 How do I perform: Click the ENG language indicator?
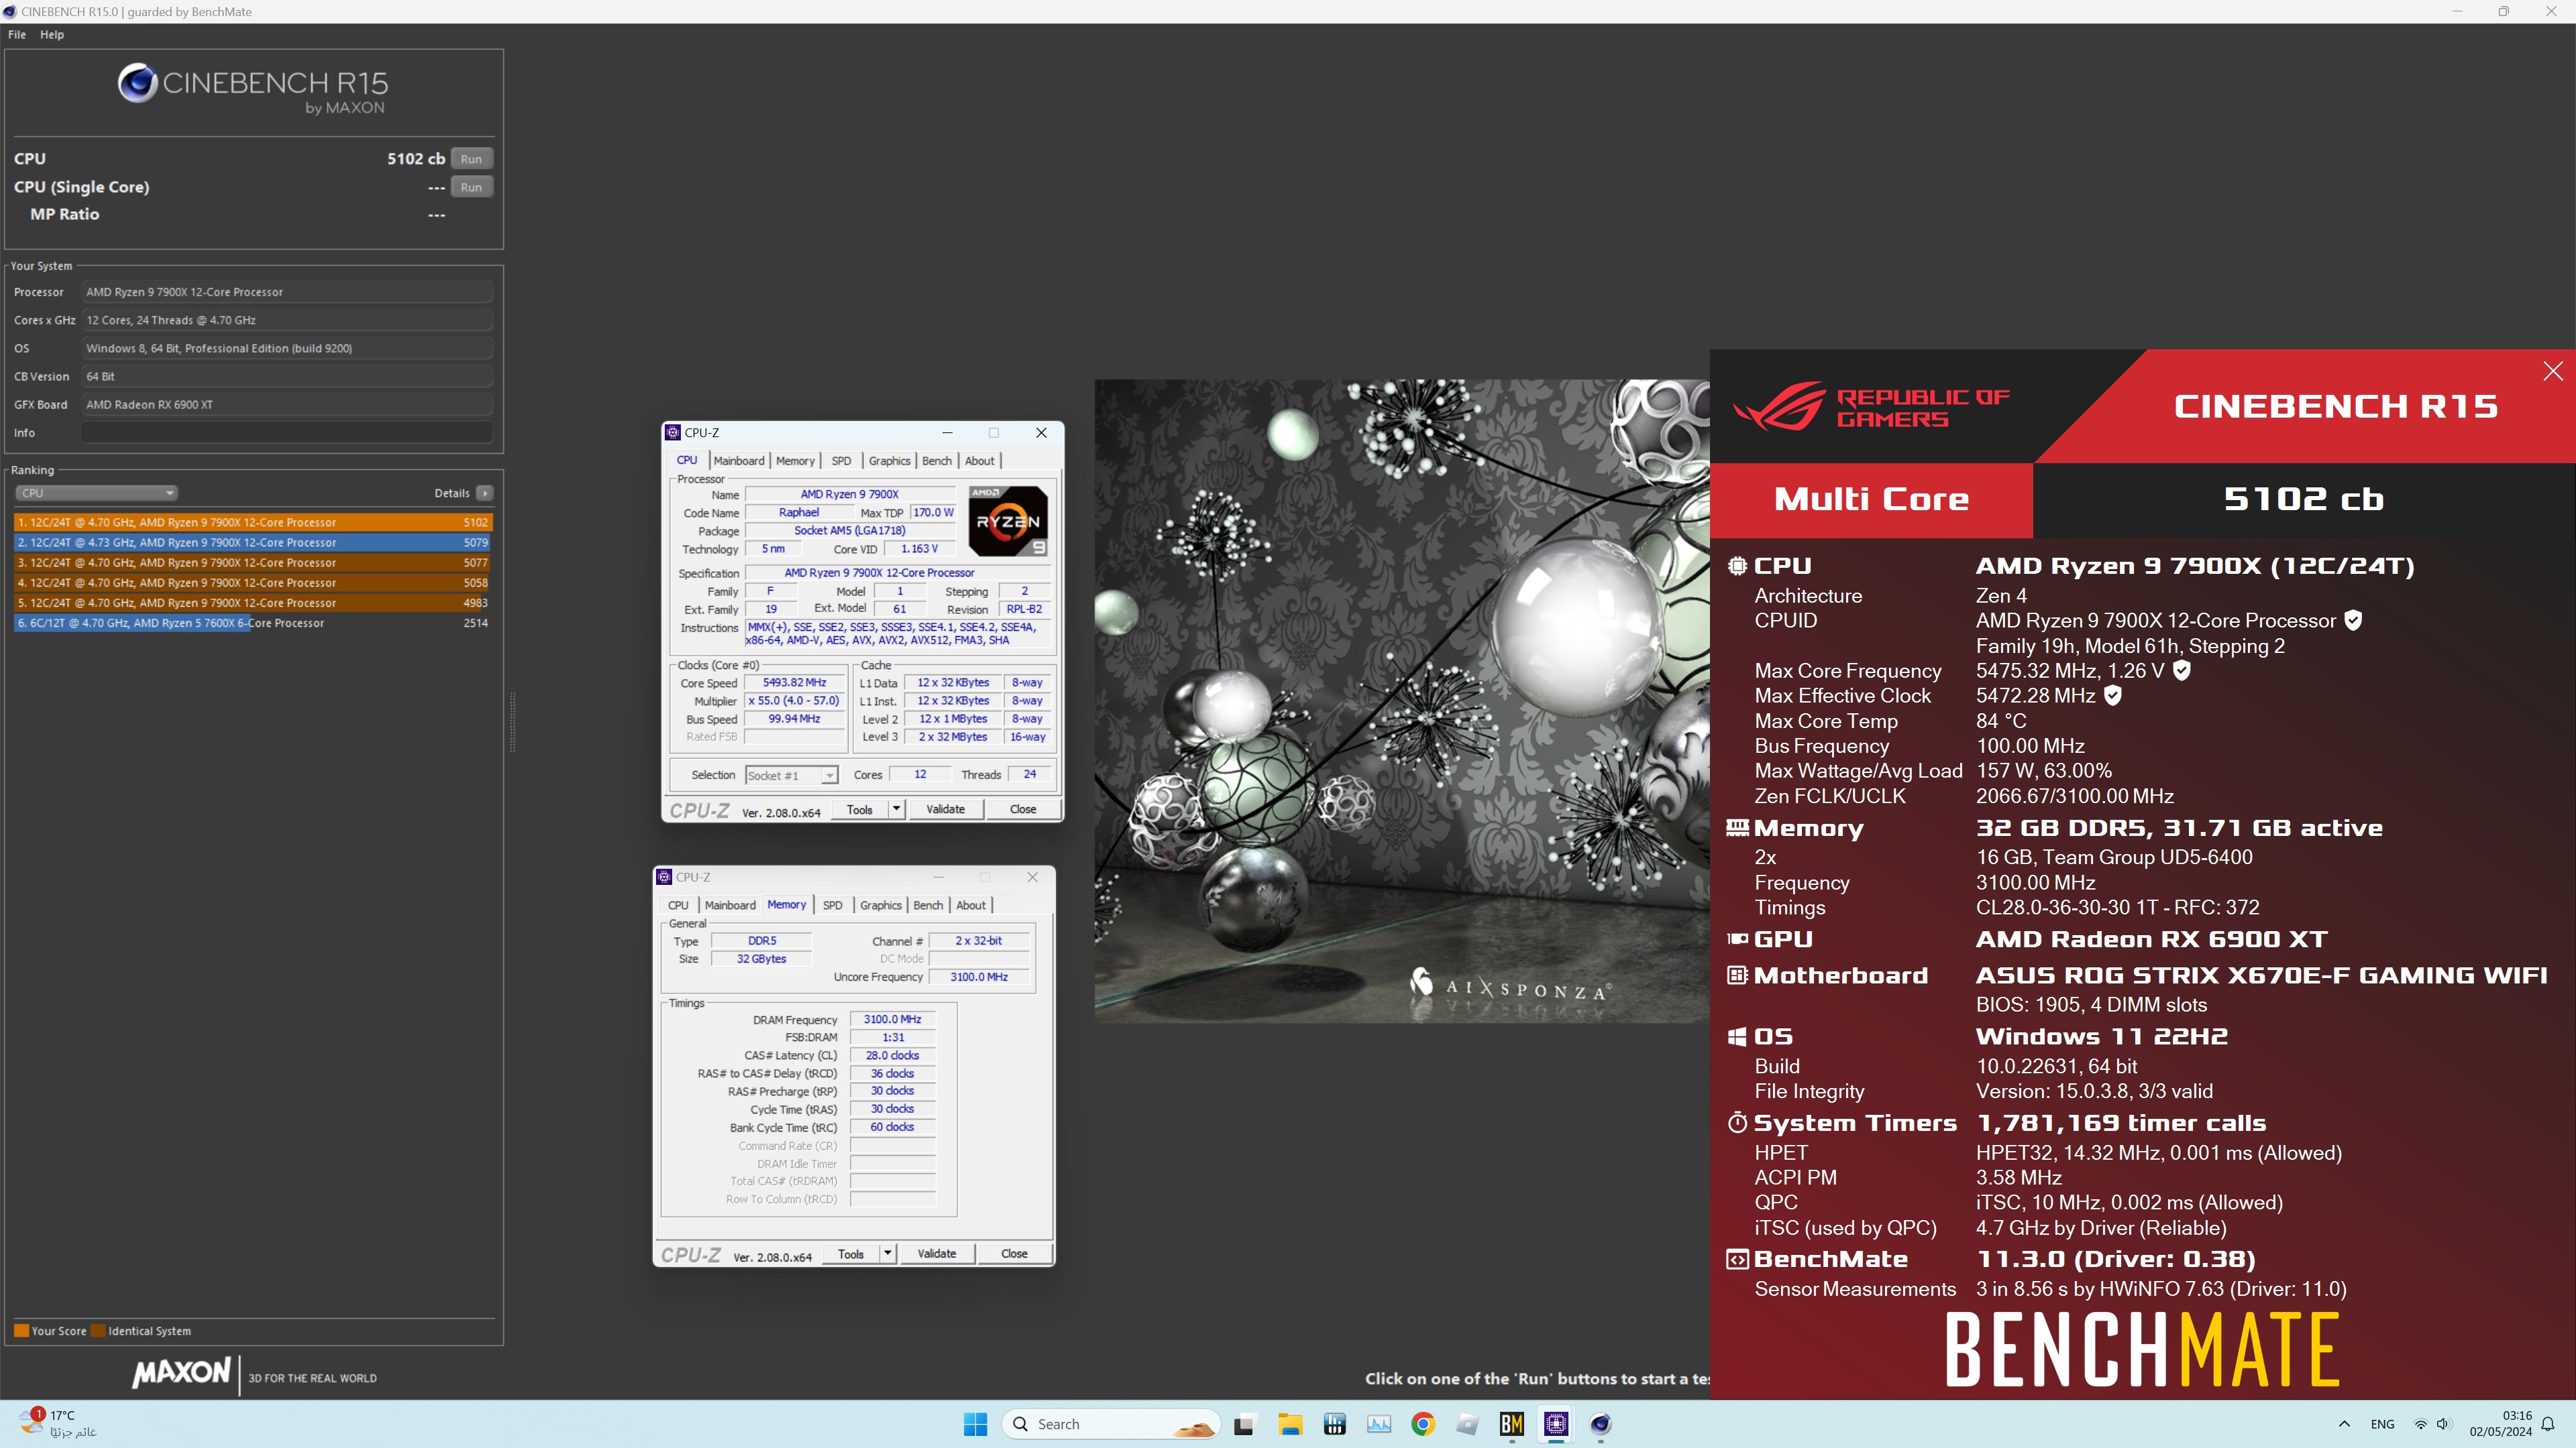[2383, 1424]
